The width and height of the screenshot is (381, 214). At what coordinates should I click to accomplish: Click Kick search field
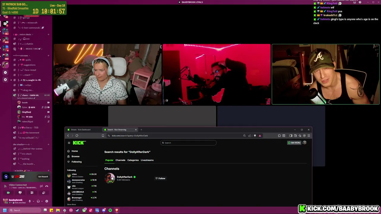click(x=188, y=143)
